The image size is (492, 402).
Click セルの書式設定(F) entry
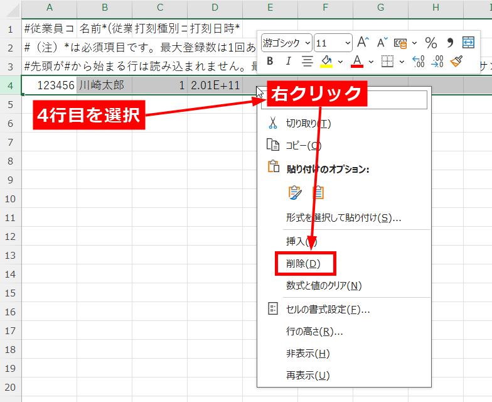(328, 309)
